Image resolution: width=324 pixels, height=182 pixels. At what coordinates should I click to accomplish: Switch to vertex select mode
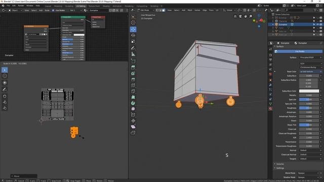(x=157, y=10)
